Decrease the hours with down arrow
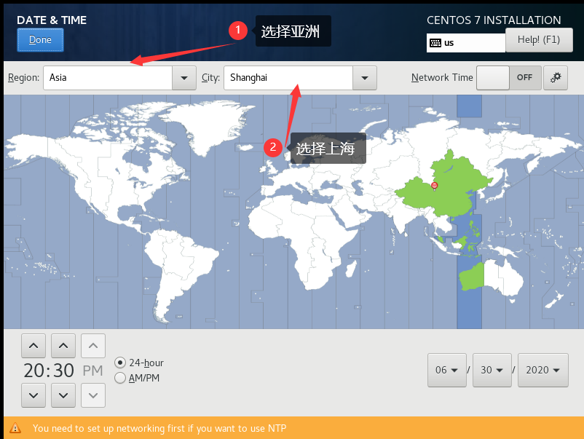This screenshot has height=439, width=584. coord(33,395)
